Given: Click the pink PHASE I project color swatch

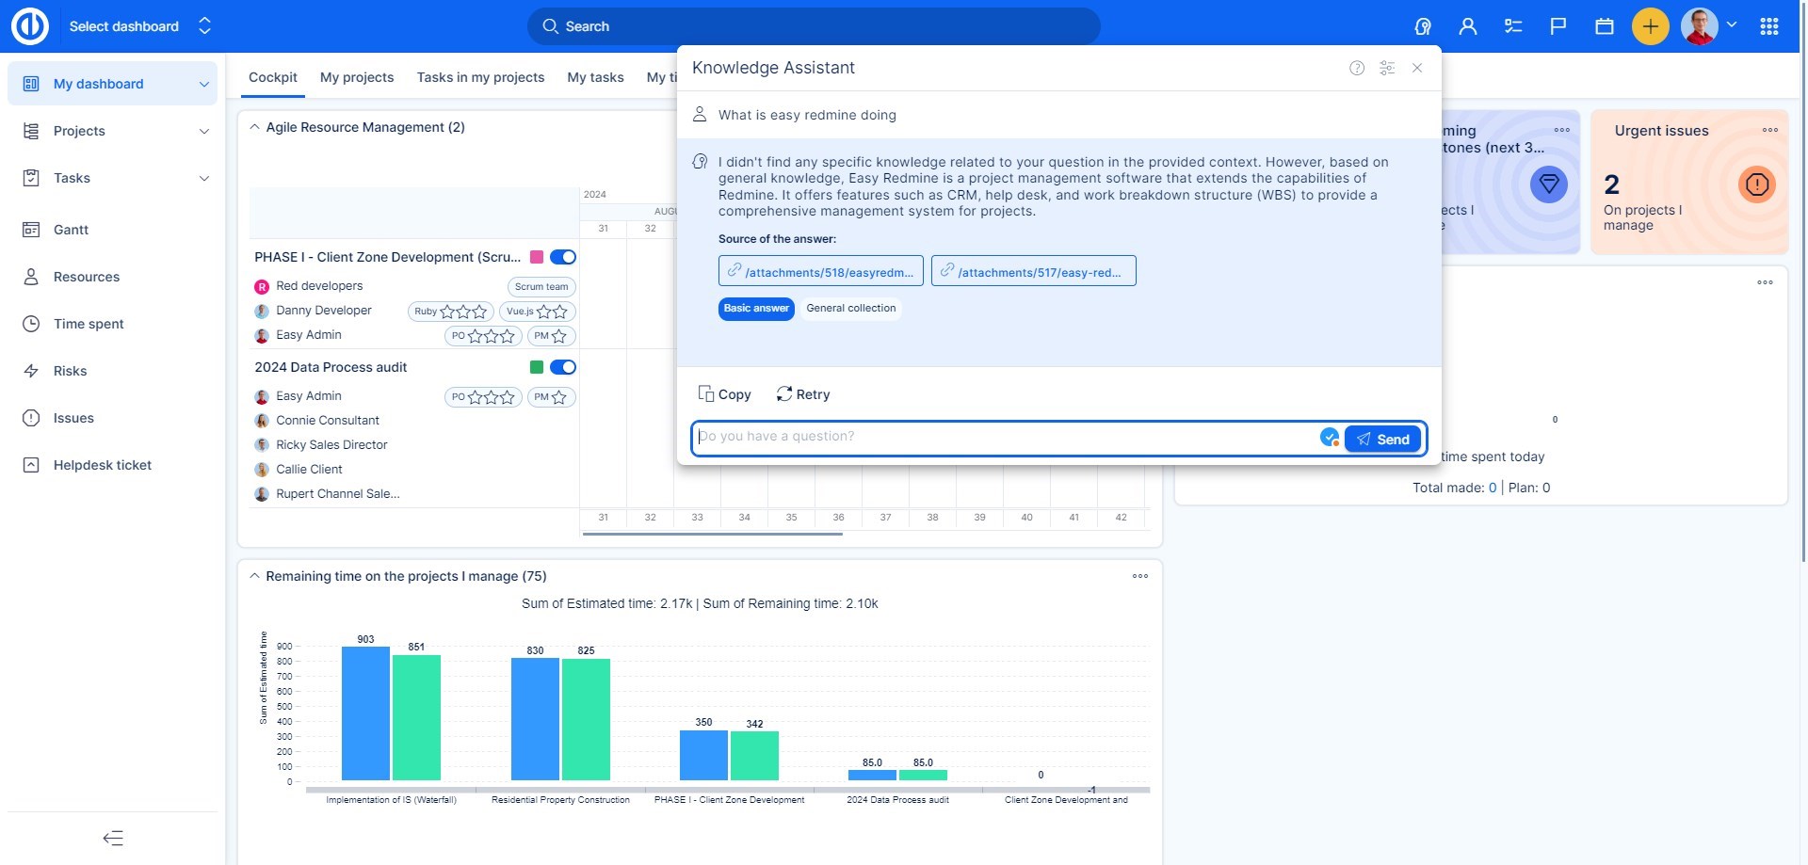Looking at the screenshot, I should pyautogui.click(x=537, y=257).
